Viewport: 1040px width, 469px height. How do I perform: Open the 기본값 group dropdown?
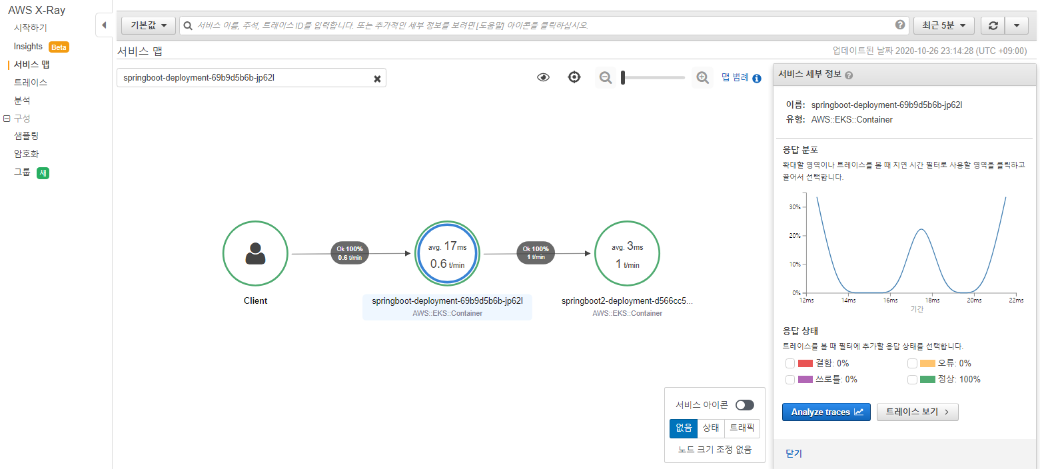149,25
